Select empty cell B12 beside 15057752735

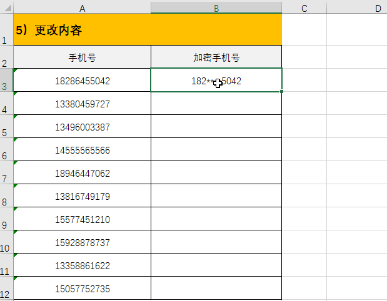[216, 288]
